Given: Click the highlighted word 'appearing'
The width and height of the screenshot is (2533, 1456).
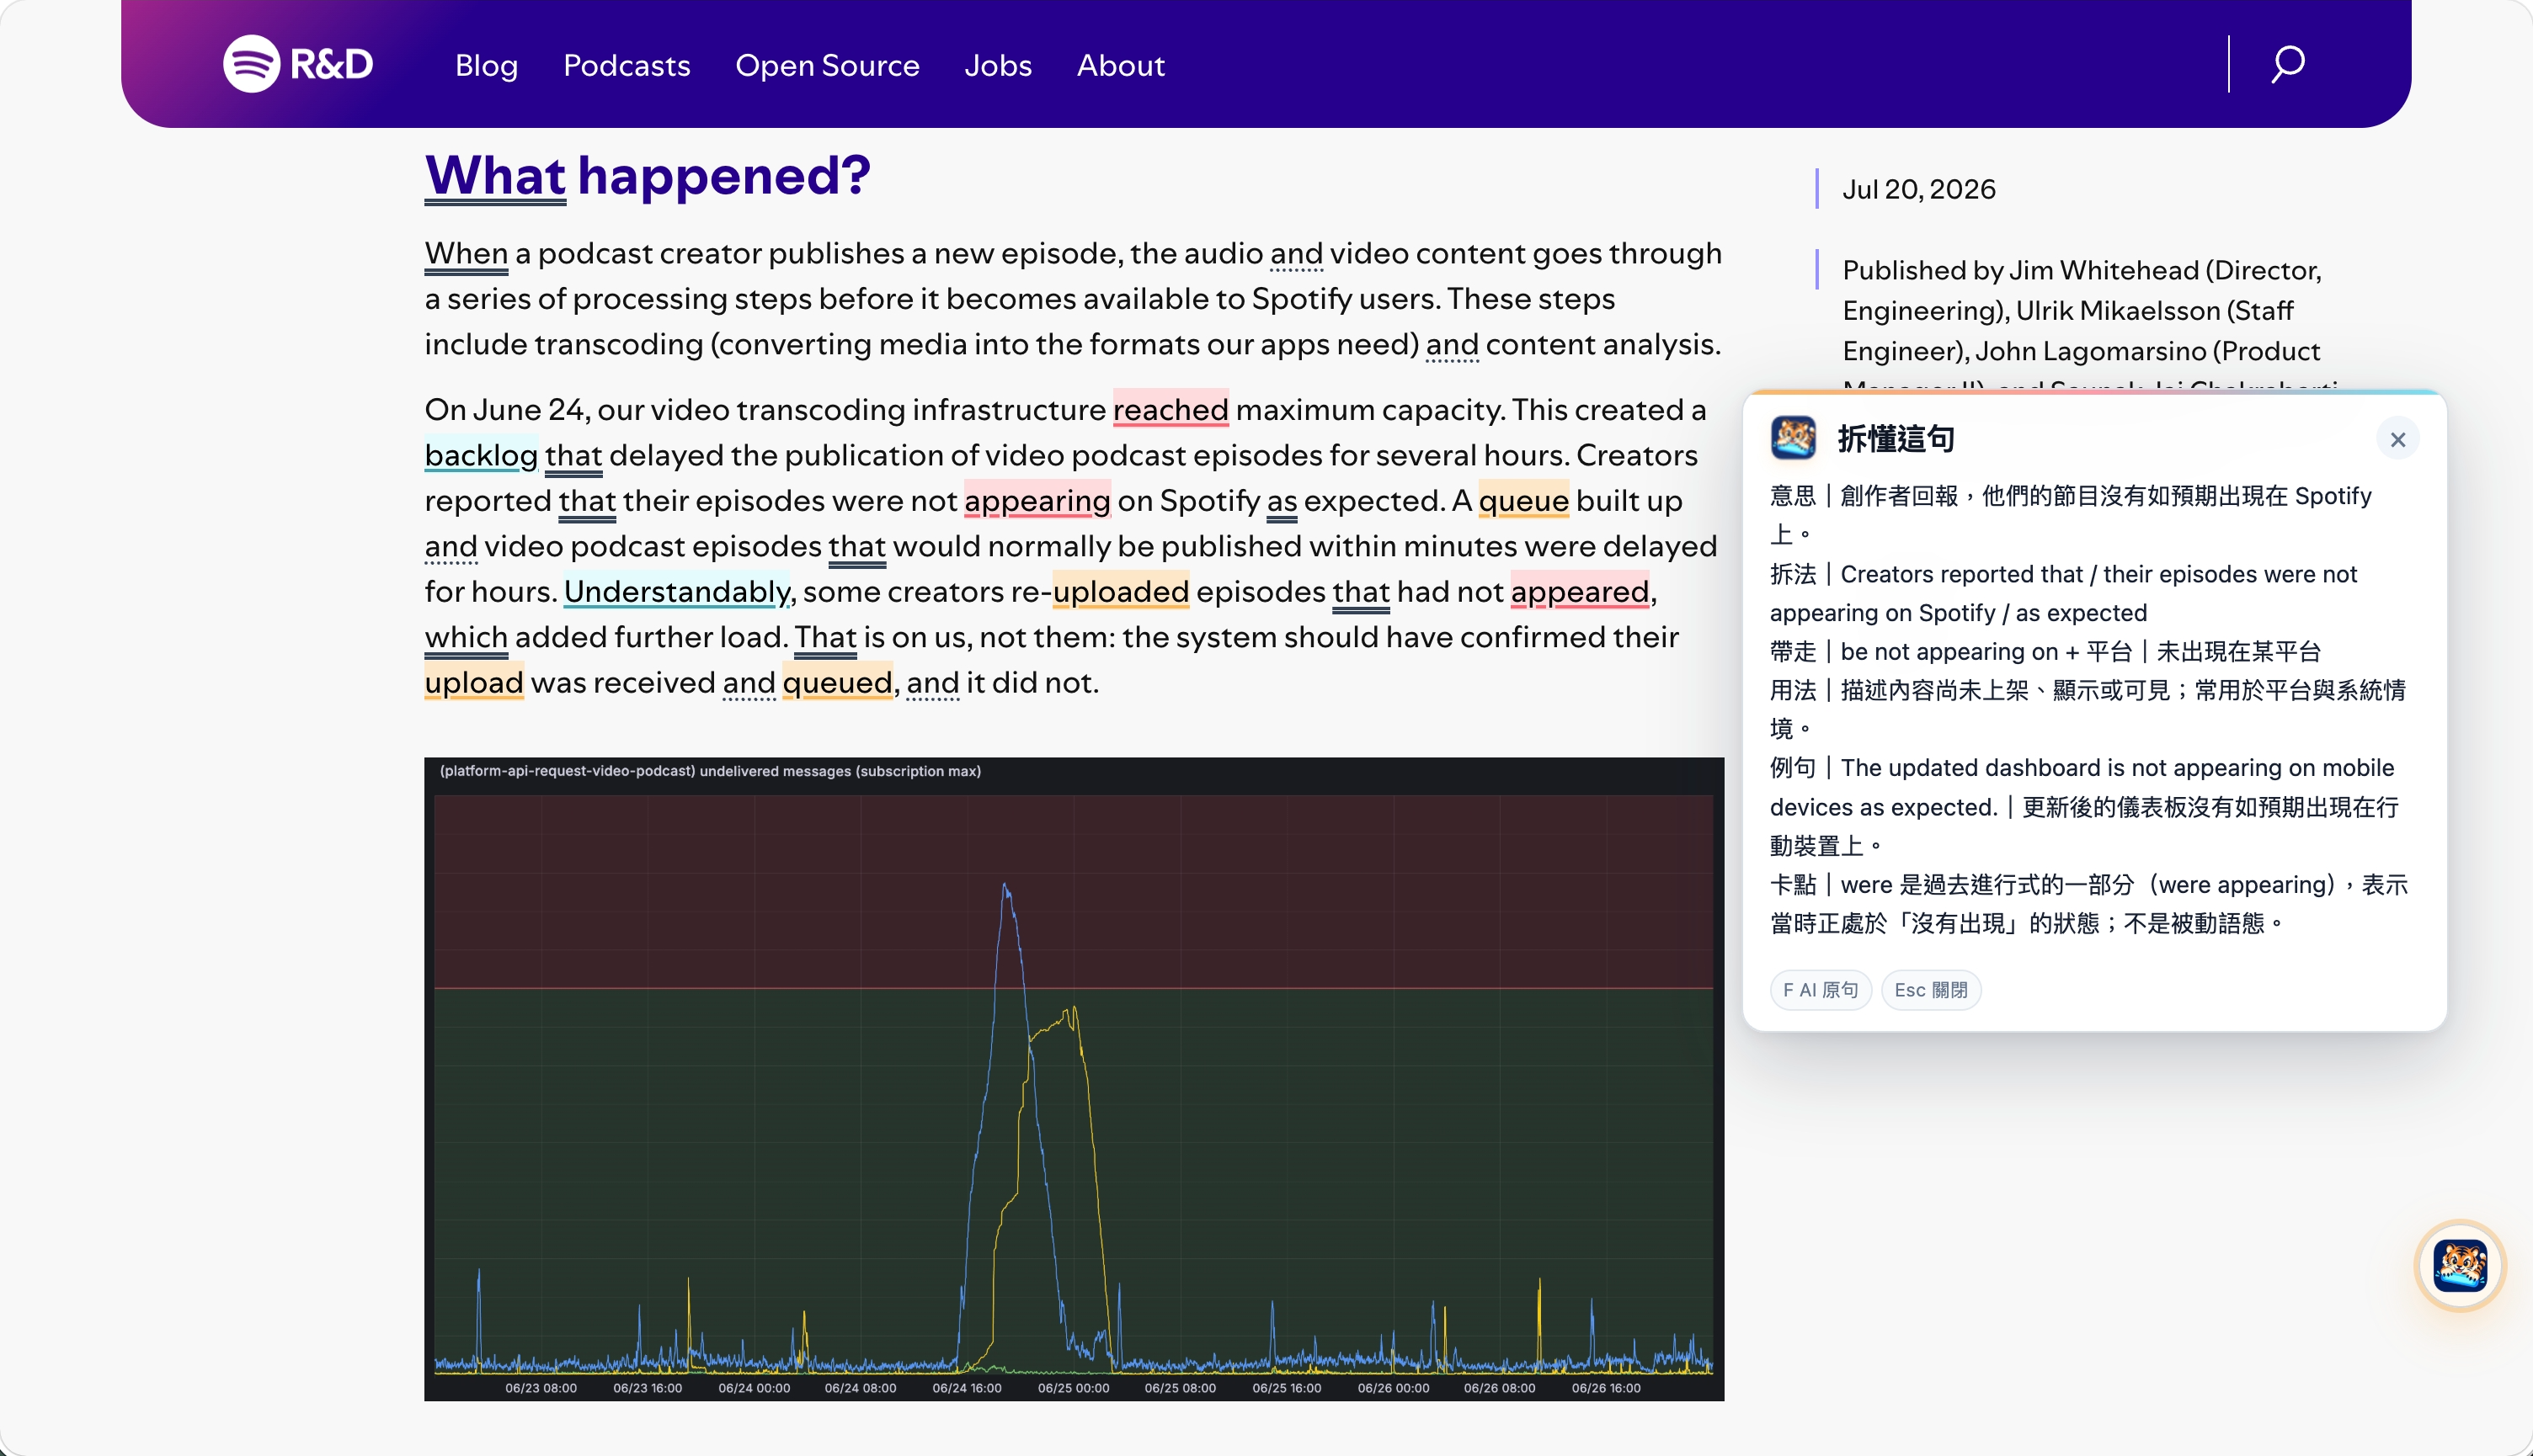Looking at the screenshot, I should (1037, 501).
